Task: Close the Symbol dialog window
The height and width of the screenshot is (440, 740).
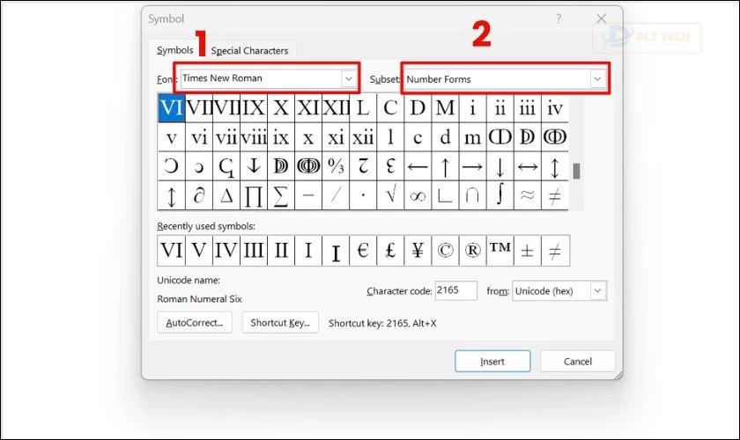Action: pos(601,18)
